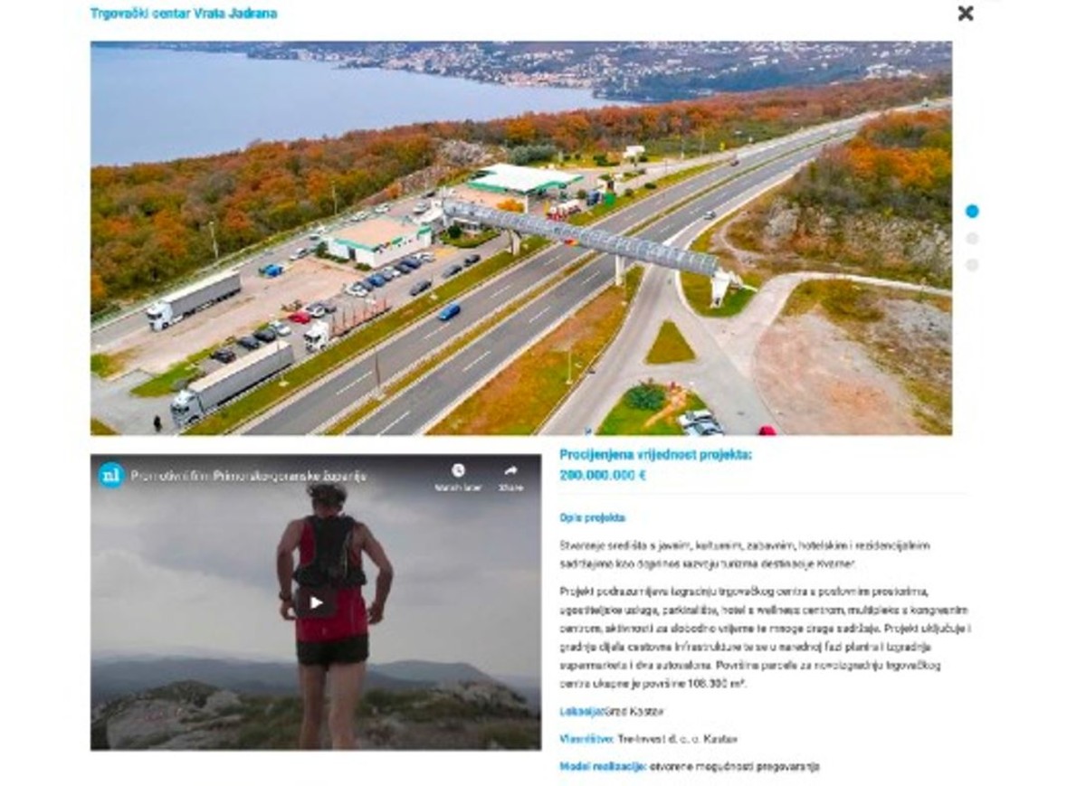Click the second paragraph starting Projekt podrazumijeva
Viewport: 1086px width, 786px height.
(765, 638)
